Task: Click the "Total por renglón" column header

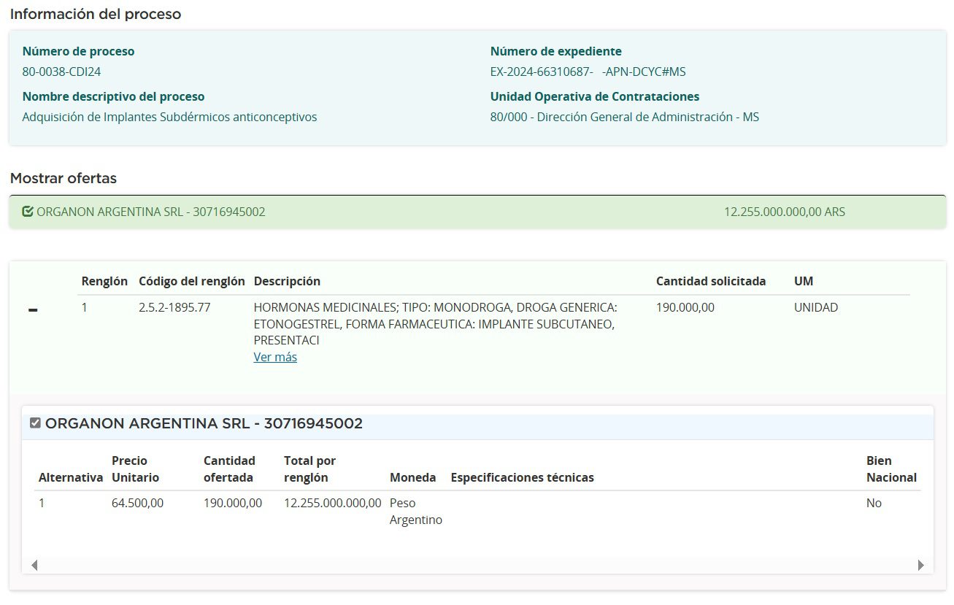Action: coord(309,469)
